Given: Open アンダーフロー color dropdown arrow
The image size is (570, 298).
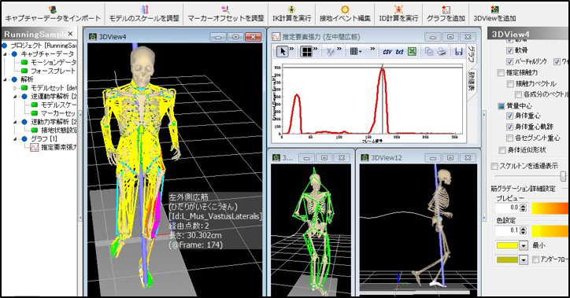Looking at the screenshot, I should [x=523, y=260].
